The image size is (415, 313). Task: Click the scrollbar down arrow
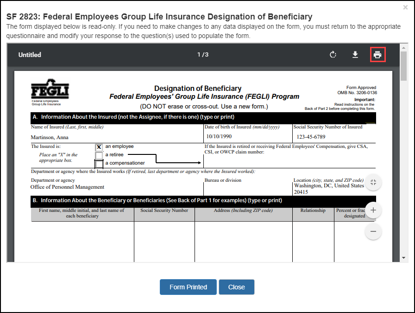pos(403,258)
